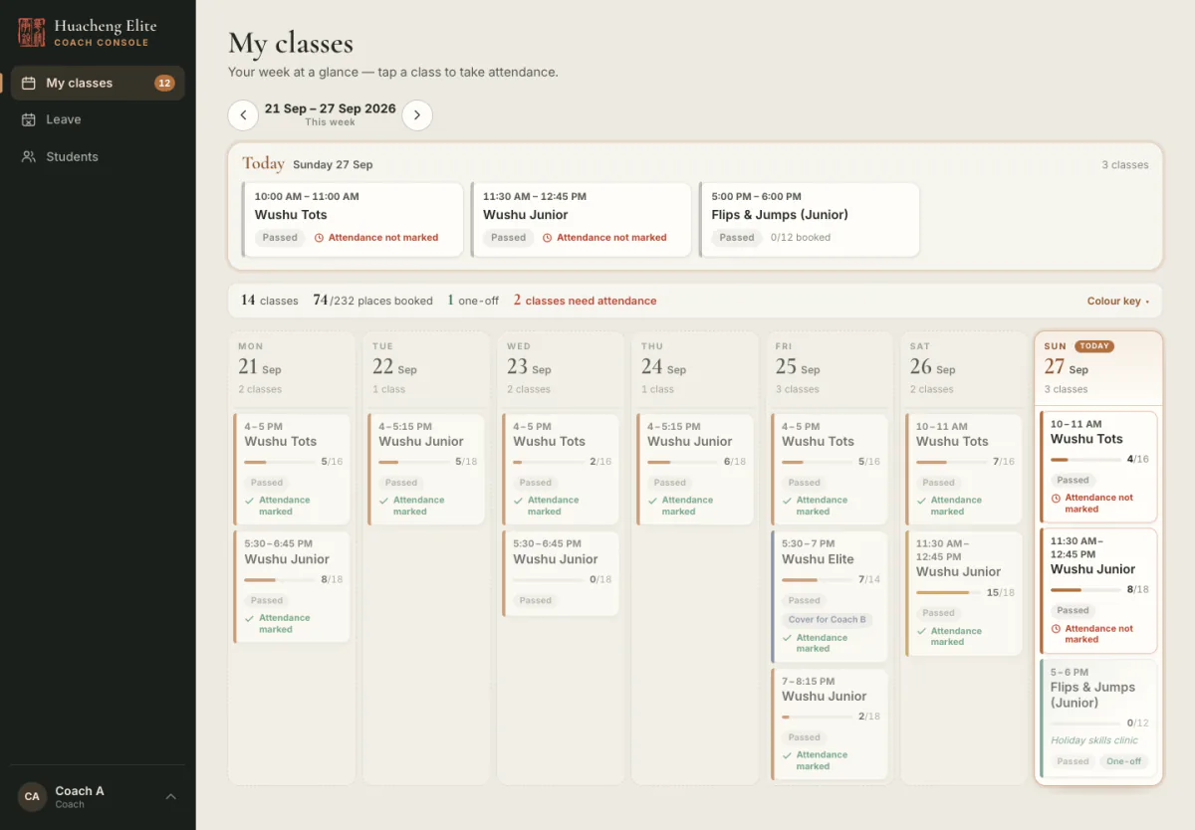Image resolution: width=1195 pixels, height=830 pixels.
Task: Open Wednesday's 5:30–6:45 PM Wushu Junior class
Action: tap(561, 573)
